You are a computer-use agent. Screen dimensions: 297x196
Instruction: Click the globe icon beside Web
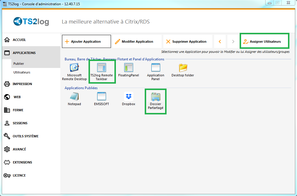point(7,97)
